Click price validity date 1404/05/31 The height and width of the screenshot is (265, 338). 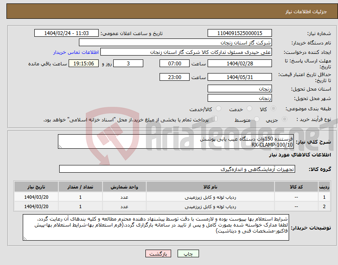point(239,77)
